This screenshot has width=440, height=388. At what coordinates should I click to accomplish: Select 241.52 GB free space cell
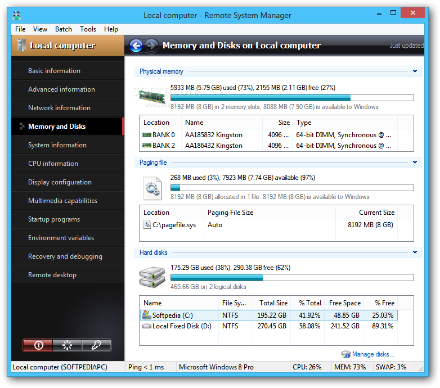click(345, 326)
